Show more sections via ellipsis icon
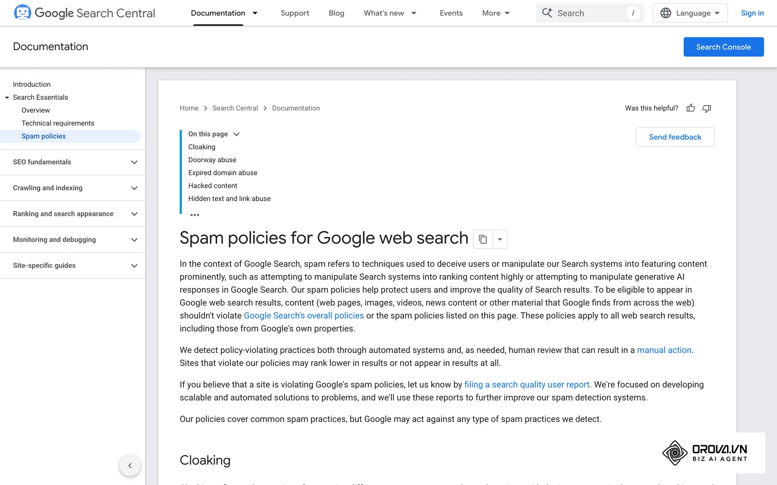777x485 pixels. click(195, 215)
